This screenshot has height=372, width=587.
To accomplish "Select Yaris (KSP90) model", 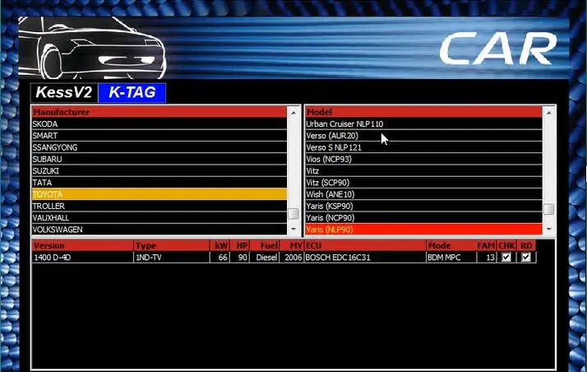I will tap(423, 206).
